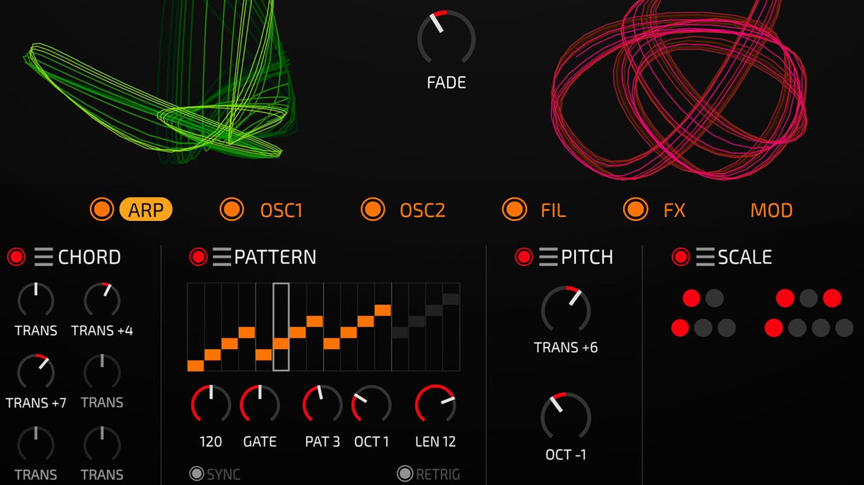
Task: Click the CHORD TRANS +7 knob
Action: click(x=36, y=373)
